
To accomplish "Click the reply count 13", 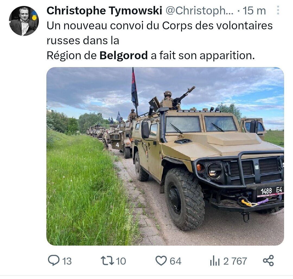I will point(67,261).
